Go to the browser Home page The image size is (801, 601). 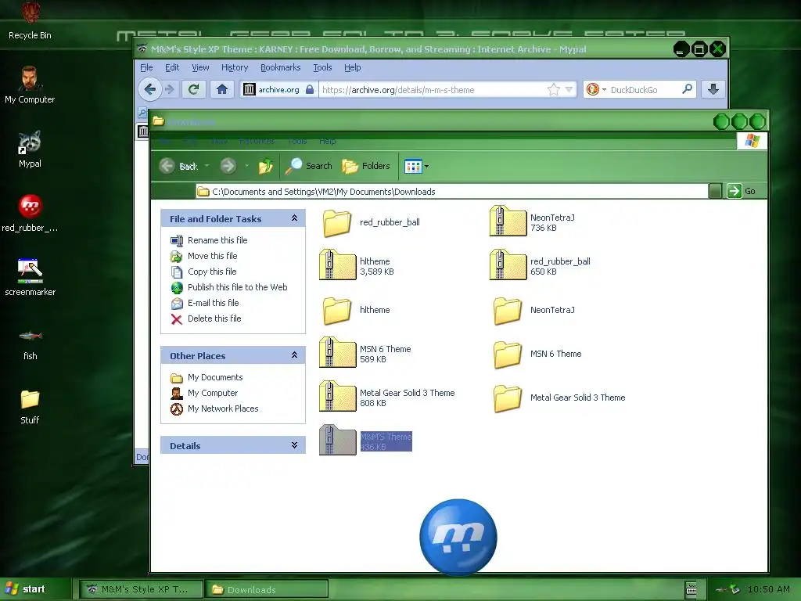click(x=221, y=89)
